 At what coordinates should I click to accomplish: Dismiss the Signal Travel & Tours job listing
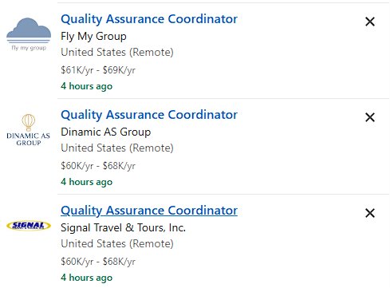370,213
